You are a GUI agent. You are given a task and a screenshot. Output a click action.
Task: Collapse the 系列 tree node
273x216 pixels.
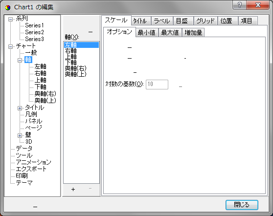click(11, 19)
